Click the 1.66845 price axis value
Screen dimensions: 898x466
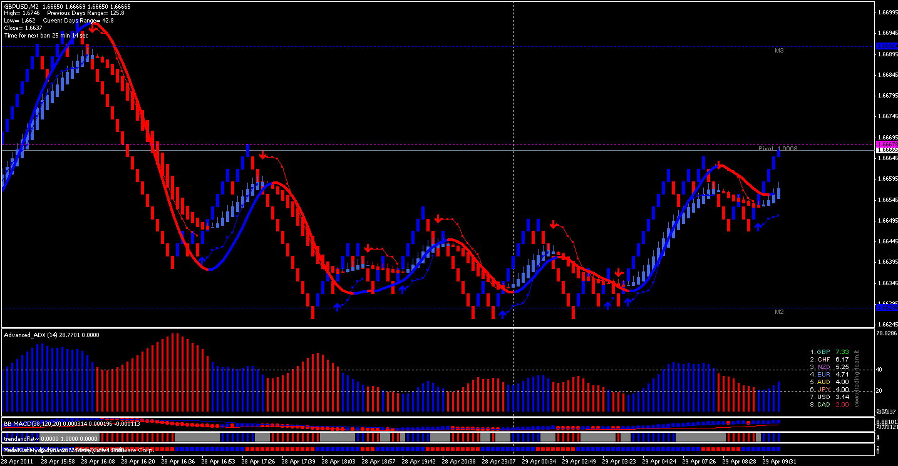887,74
